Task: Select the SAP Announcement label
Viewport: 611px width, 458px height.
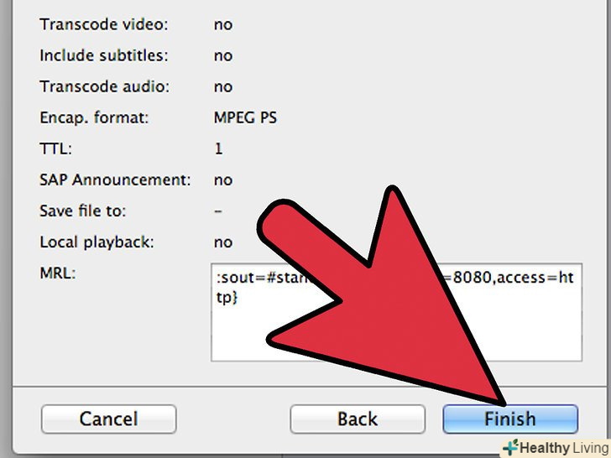Action: (x=115, y=180)
